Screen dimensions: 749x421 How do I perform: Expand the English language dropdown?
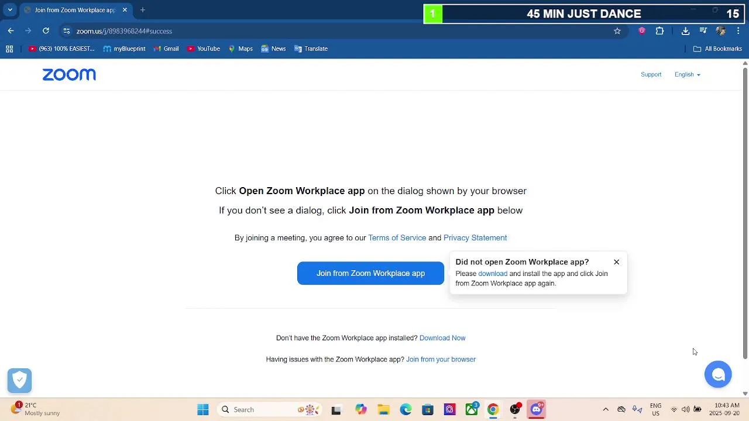click(x=687, y=74)
